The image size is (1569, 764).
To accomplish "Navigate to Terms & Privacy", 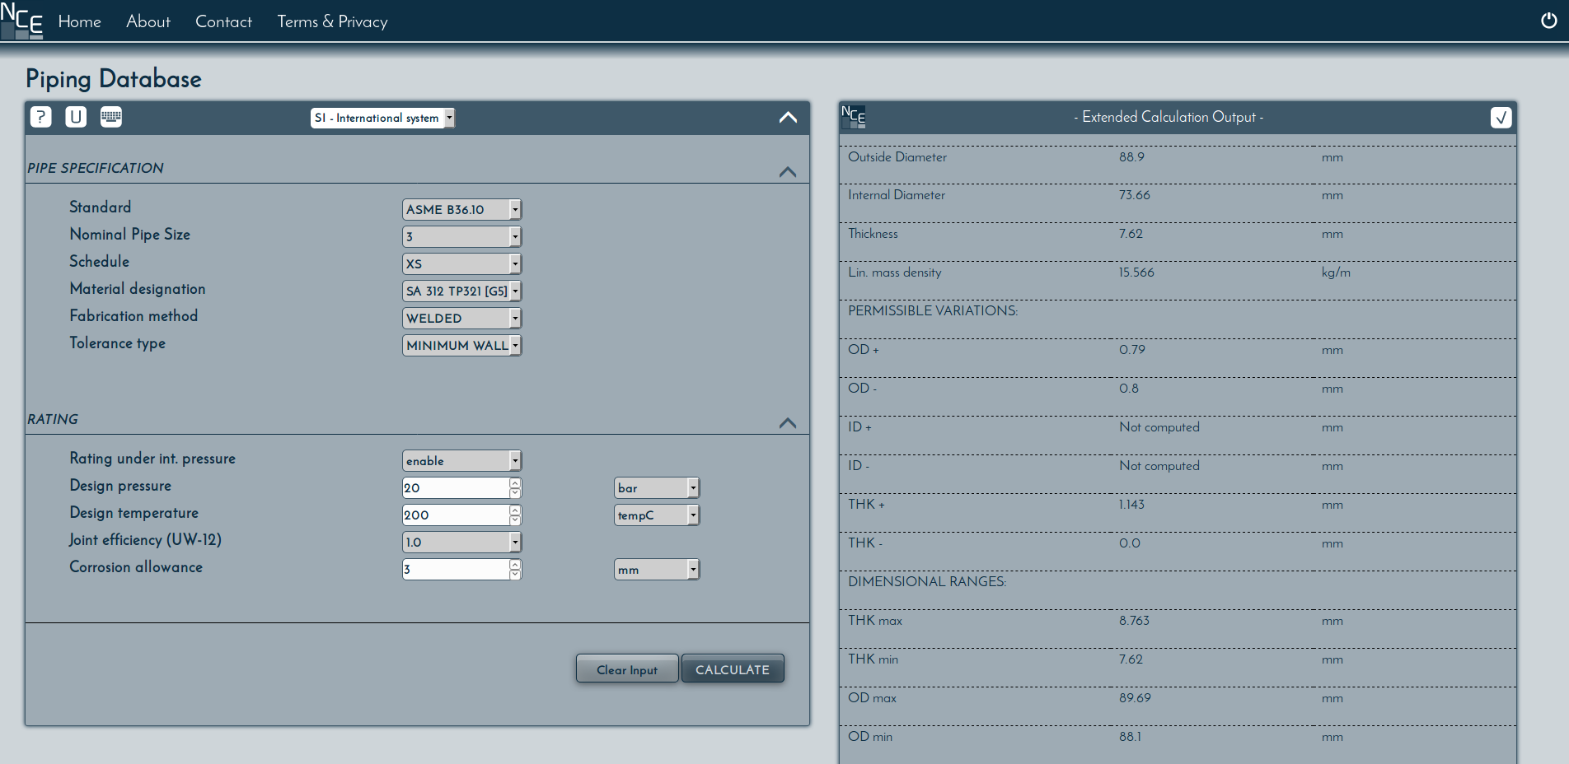I will (332, 21).
